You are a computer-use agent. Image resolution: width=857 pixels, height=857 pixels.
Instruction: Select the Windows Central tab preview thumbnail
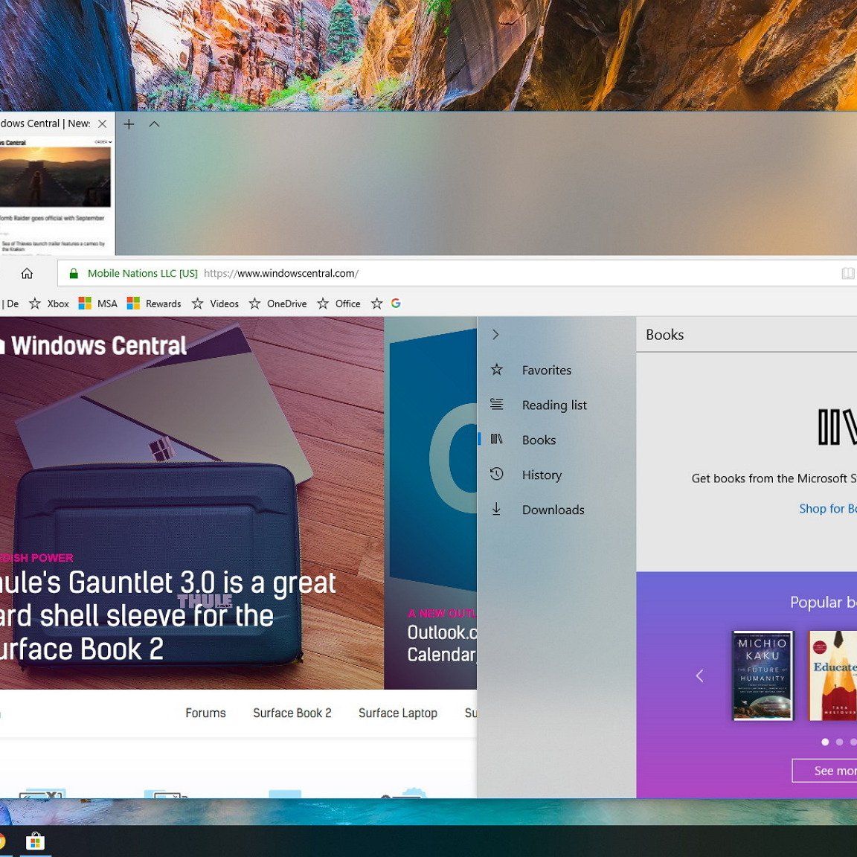(57, 196)
